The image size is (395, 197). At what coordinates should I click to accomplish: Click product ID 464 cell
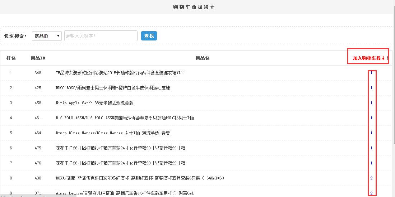point(38,133)
